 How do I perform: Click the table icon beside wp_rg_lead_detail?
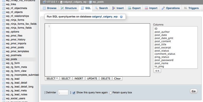pyautogui.click(x=4, y=83)
